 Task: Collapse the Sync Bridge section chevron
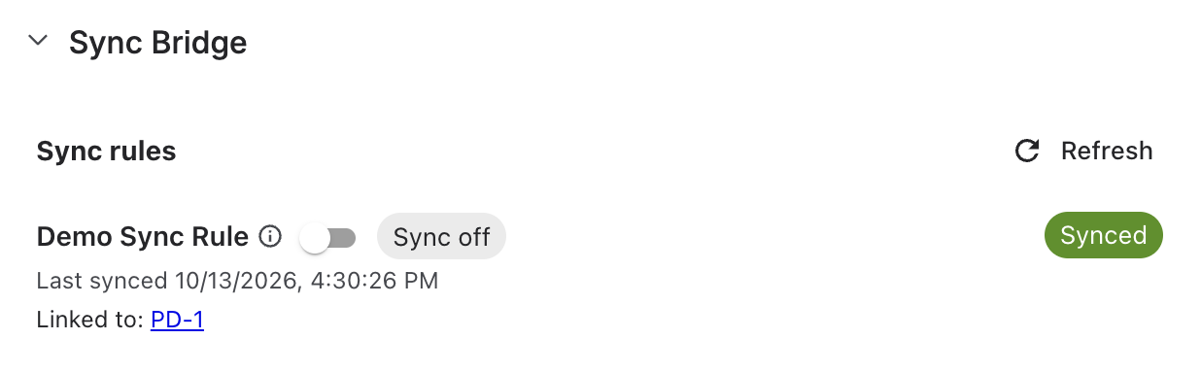[x=39, y=42]
